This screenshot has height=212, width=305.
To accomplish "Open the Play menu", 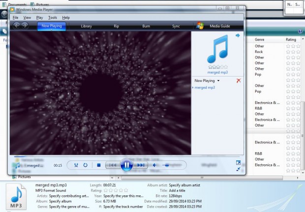I will click(39, 18).
